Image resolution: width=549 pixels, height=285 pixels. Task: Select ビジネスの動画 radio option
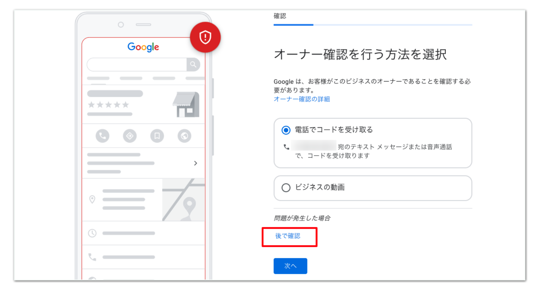286,188
